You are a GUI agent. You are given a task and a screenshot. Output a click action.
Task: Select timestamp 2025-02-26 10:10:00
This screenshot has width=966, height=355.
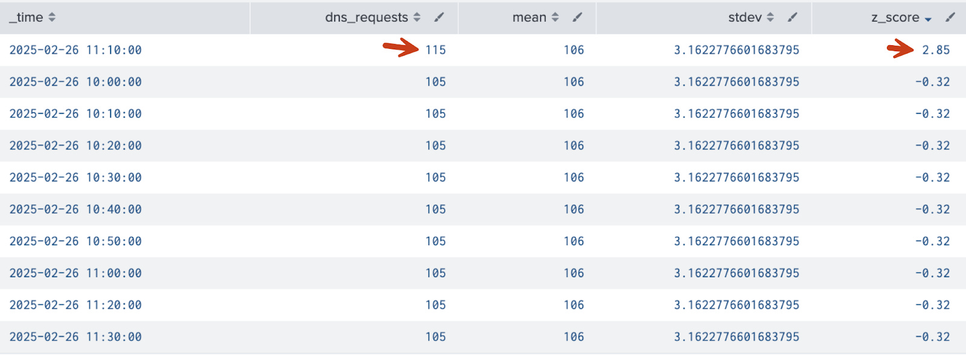(x=75, y=114)
